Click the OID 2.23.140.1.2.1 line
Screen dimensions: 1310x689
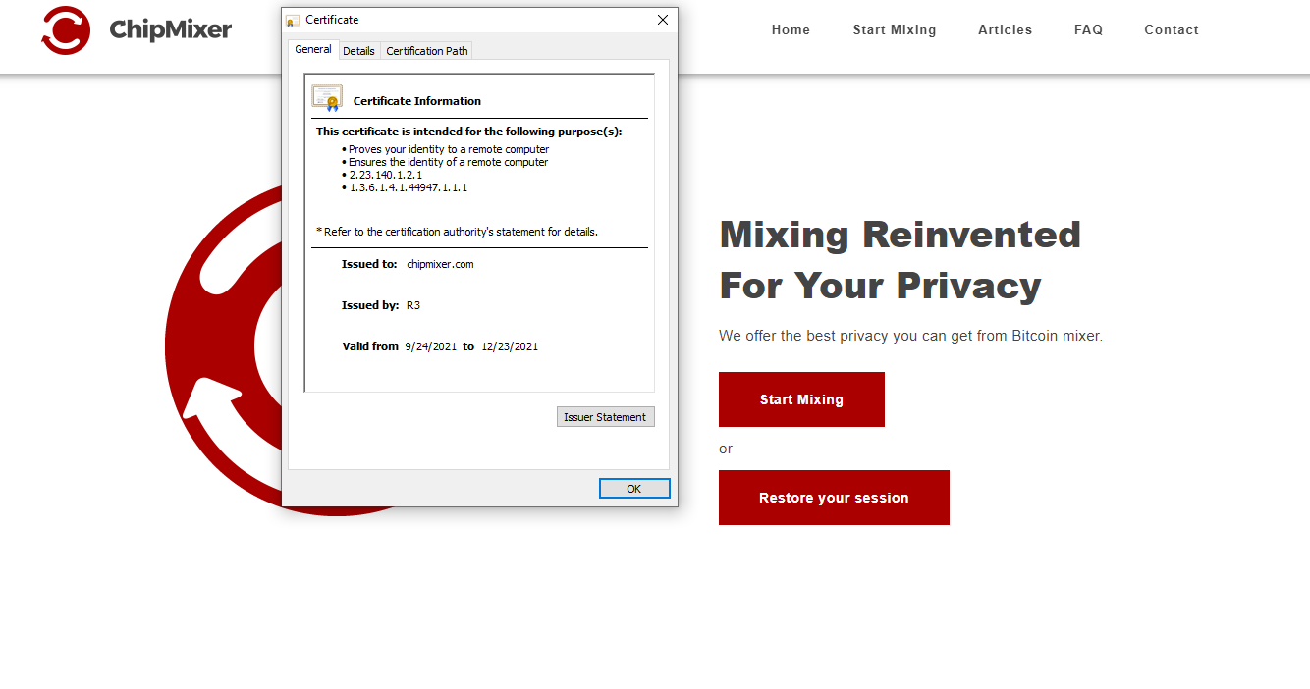tap(386, 175)
